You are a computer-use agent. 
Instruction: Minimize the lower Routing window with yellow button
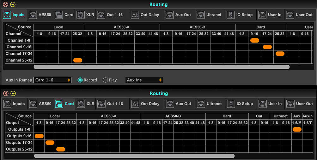[13, 93]
